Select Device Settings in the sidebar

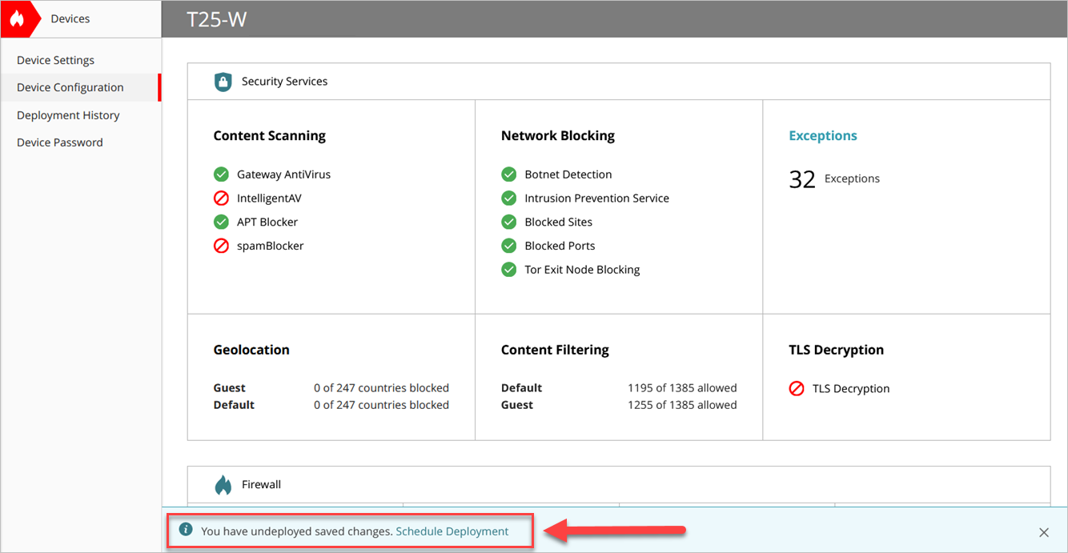(55, 59)
